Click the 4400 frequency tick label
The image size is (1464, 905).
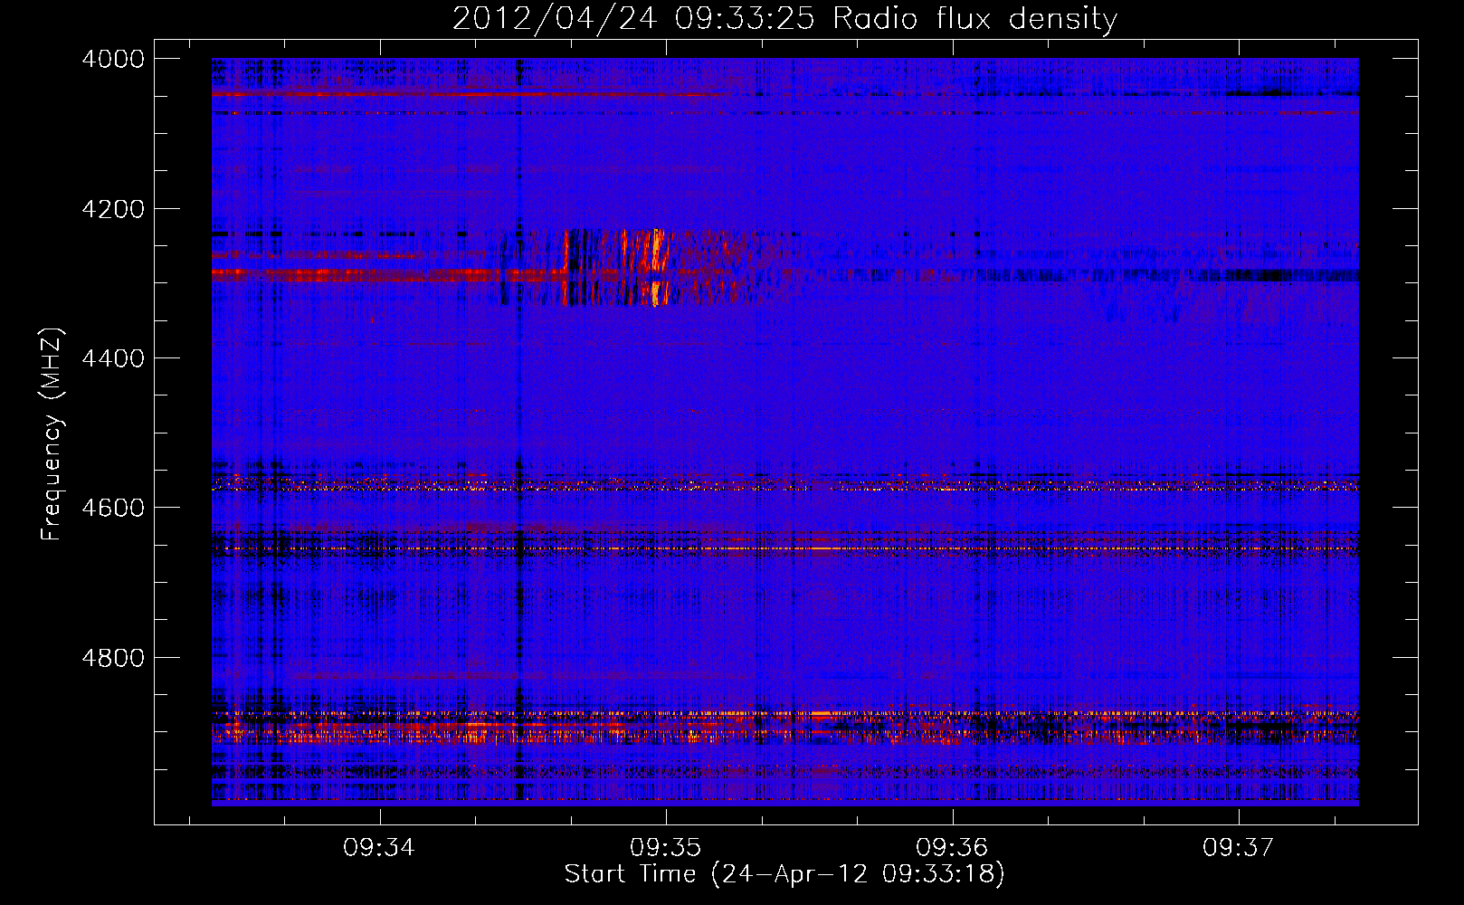pos(113,358)
